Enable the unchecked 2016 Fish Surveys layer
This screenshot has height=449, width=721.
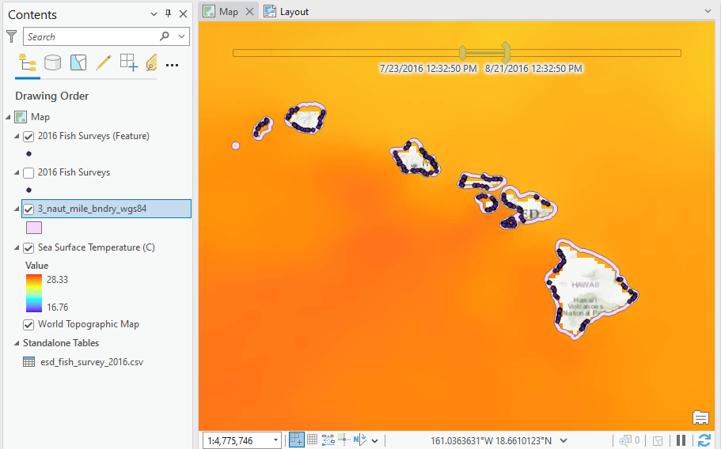click(29, 172)
